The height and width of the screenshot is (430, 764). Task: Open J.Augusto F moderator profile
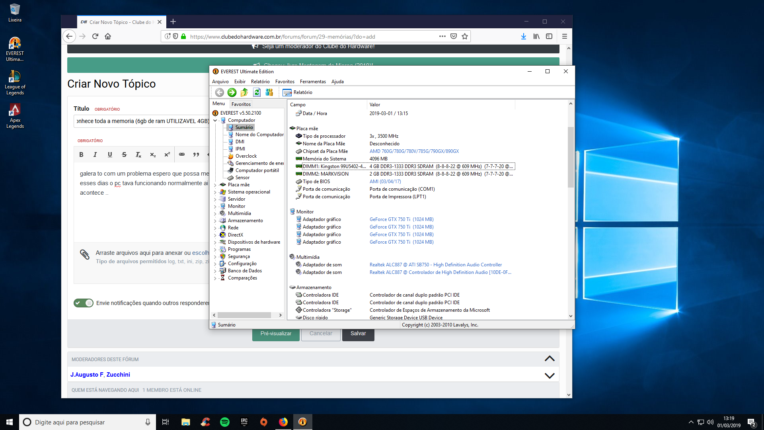click(87, 375)
